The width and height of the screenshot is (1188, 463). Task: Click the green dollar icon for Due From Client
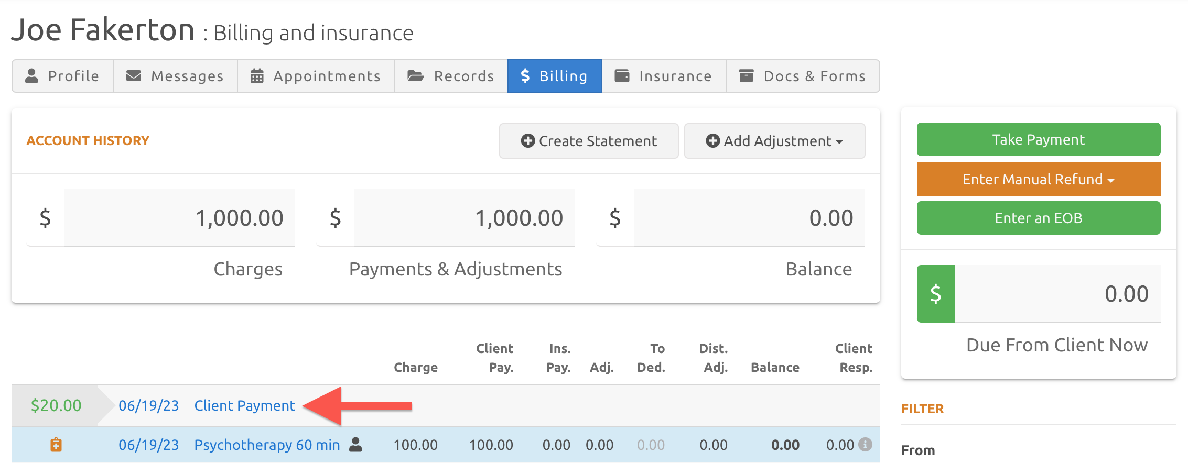[x=935, y=294]
